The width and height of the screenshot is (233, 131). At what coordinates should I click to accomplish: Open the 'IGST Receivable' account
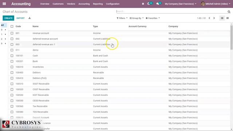[x=40, y=95]
